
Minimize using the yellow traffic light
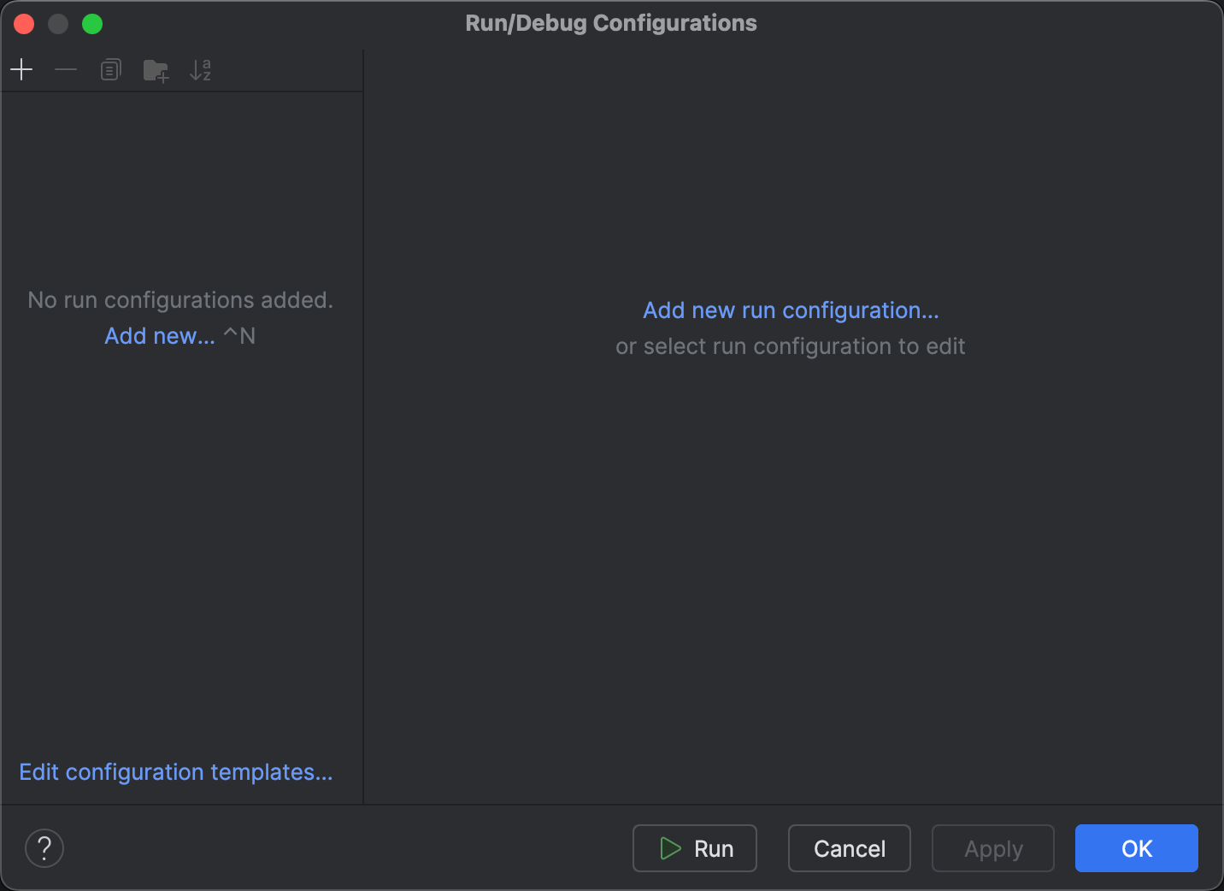coord(58,23)
